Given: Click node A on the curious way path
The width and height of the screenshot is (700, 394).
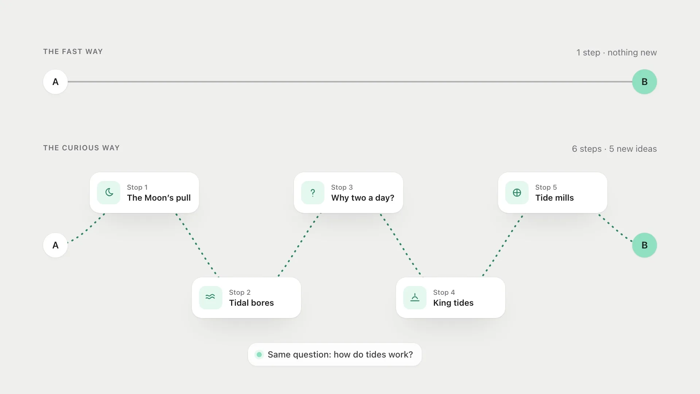Looking at the screenshot, I should coord(55,245).
